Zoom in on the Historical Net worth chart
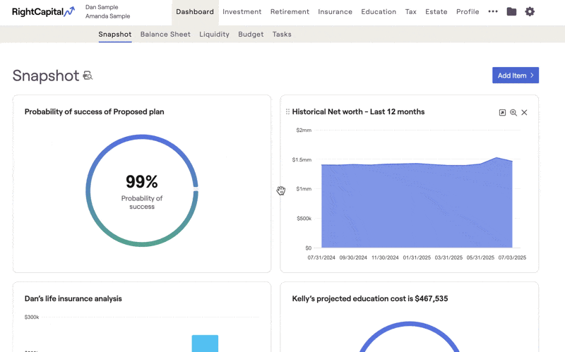 513,113
